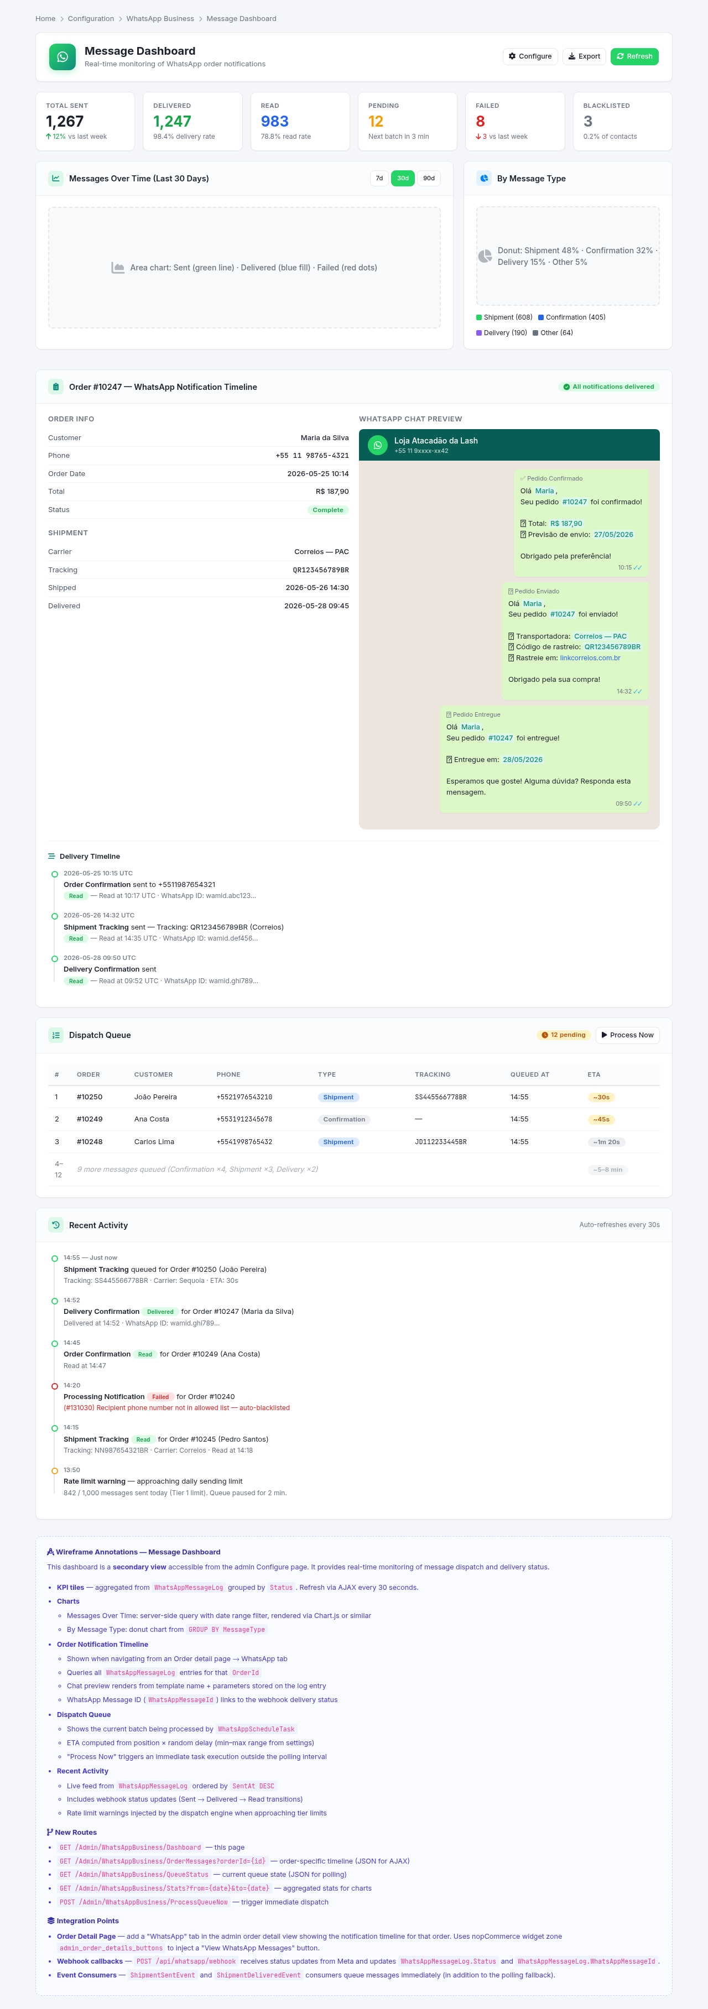The width and height of the screenshot is (708, 2009).
Task: Click the All notifications delivered badge
Action: 609,387
